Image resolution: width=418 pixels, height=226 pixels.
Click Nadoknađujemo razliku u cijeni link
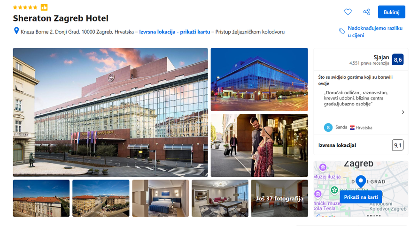pyautogui.click(x=375, y=32)
